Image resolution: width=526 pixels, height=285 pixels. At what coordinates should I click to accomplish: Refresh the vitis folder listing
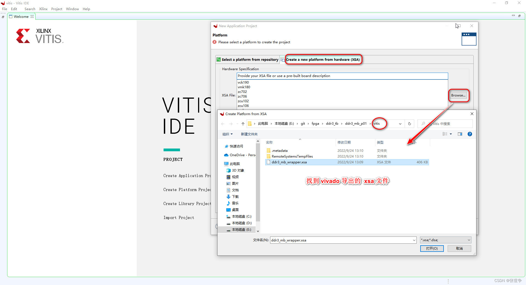coord(410,124)
